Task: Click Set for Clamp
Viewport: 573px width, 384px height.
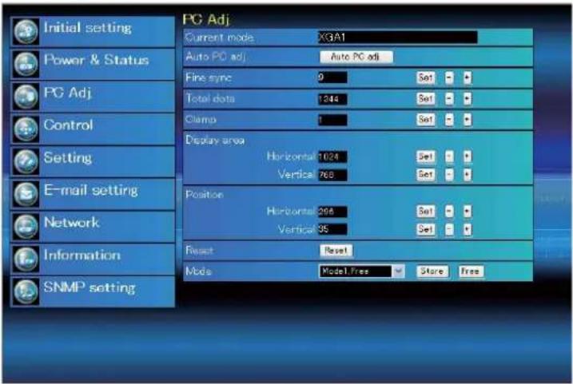Action: [x=426, y=120]
